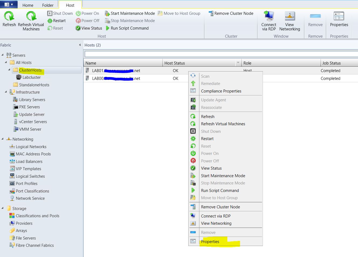Open Connect via RDP from ribbon
The width and height of the screenshot is (358, 257).
(269, 16)
